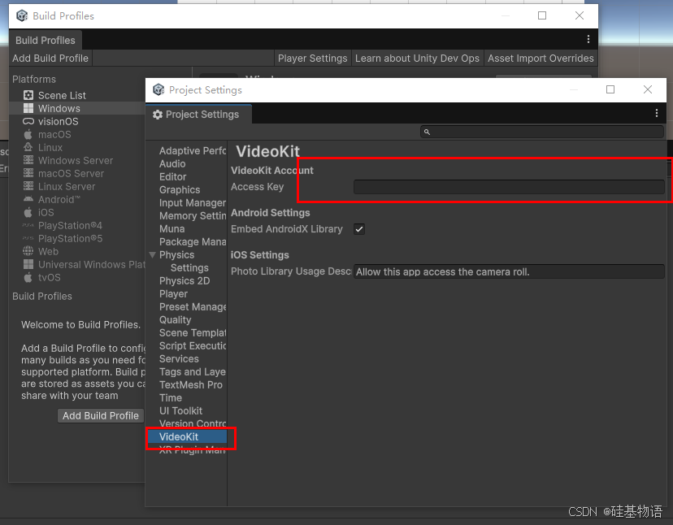Click the Windows platform logo icon
673x525 pixels.
pyautogui.click(x=28, y=108)
